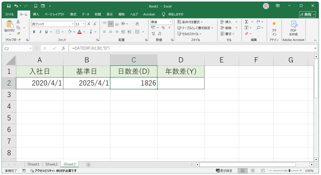
Task: Open the font name dropdown 游ゴシック
Action: click(x=73, y=24)
